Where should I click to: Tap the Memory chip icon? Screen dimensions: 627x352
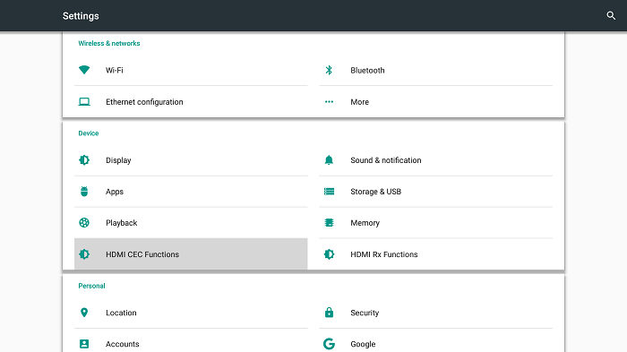329,222
